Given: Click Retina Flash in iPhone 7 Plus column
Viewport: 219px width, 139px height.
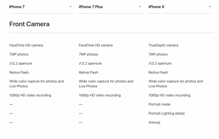Looking at the screenshot, I should pyautogui.click(x=88, y=72).
